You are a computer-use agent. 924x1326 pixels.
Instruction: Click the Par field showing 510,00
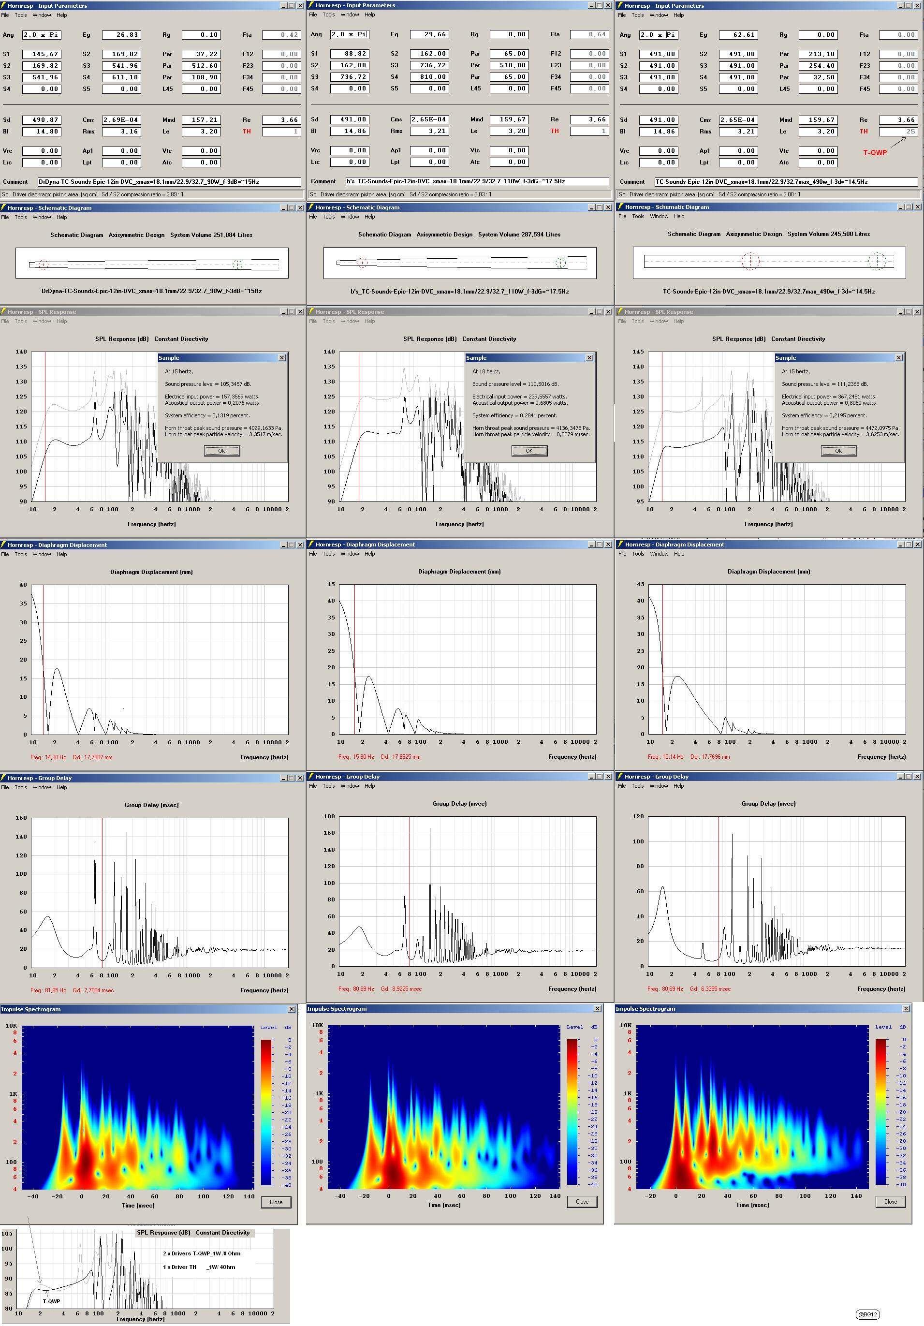[x=509, y=65]
